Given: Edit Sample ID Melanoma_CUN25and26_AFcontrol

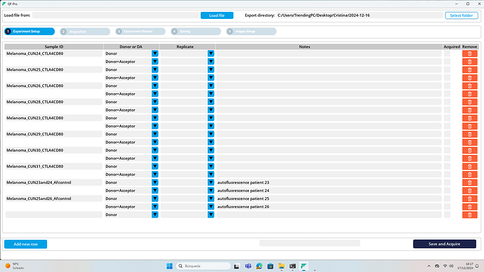Looking at the screenshot, I should [x=54, y=198].
